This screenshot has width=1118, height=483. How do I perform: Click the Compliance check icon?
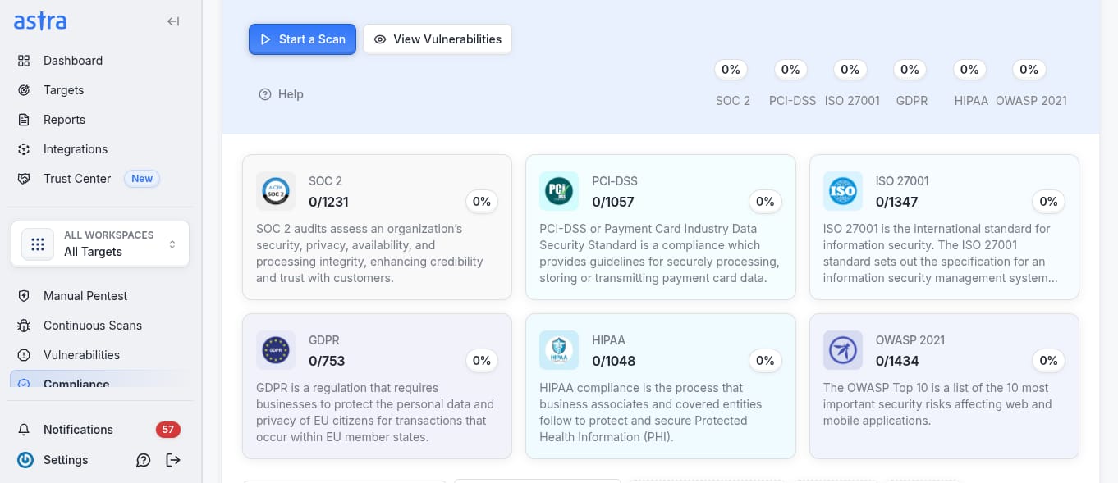pos(25,383)
